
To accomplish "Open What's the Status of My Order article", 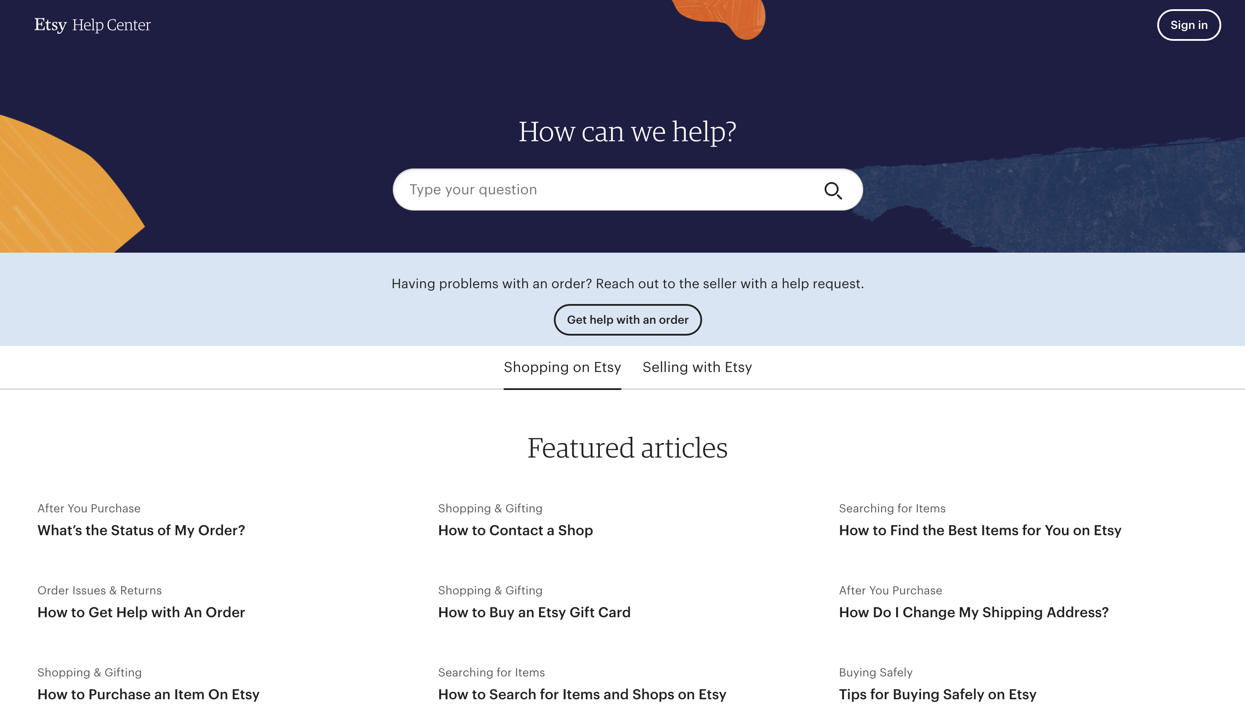I will [x=141, y=530].
